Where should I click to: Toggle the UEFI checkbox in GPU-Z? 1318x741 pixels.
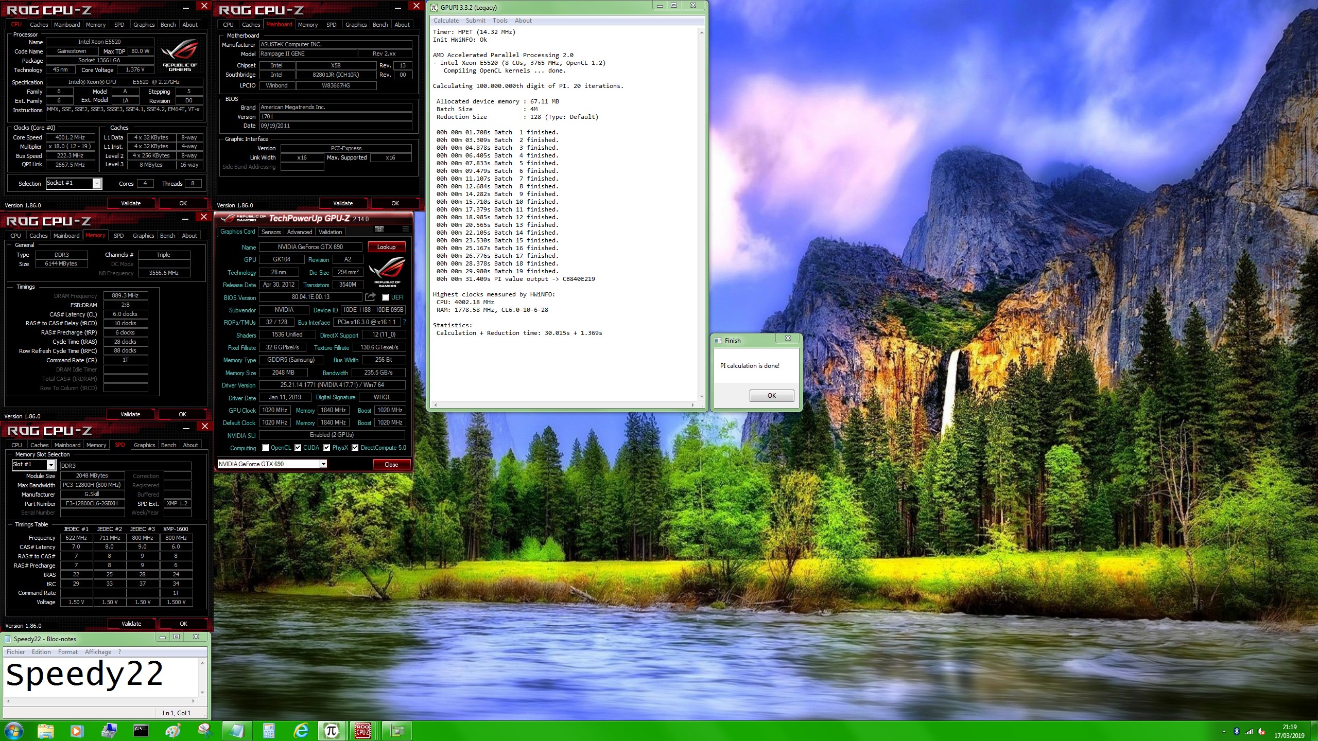pos(385,297)
